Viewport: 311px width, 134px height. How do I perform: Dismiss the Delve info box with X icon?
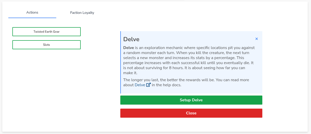point(257,39)
